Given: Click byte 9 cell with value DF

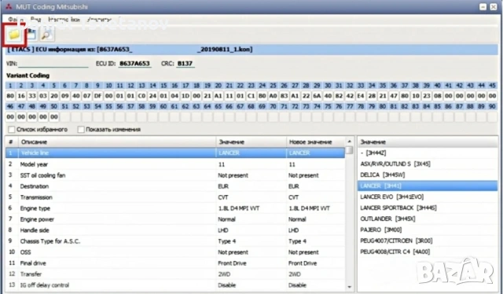Looking at the screenshot, I should tap(97, 96).
